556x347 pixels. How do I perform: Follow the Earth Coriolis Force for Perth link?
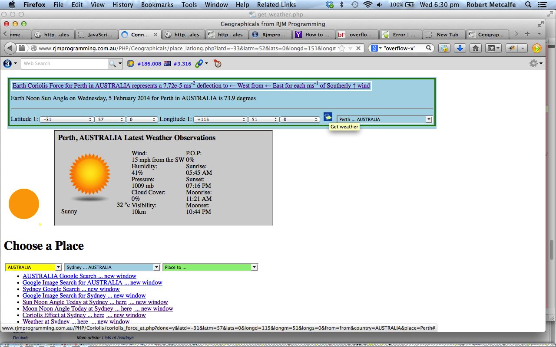point(191,85)
